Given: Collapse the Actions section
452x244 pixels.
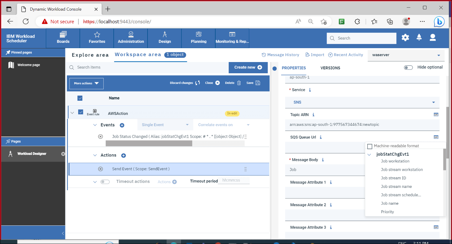Looking at the screenshot, I should 95,155.
